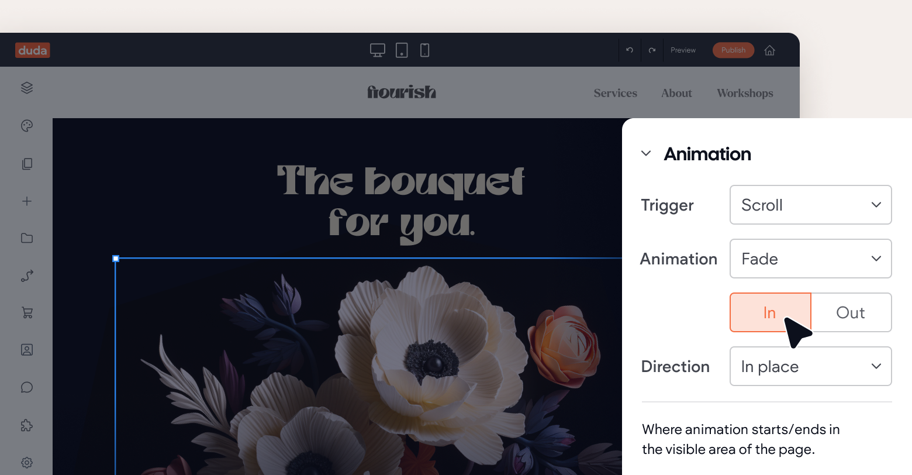This screenshot has height=475, width=912.
Task: Select the In animation option
Action: coord(770,312)
